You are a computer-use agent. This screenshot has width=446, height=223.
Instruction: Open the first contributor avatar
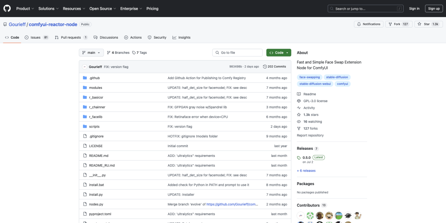pos(301,216)
